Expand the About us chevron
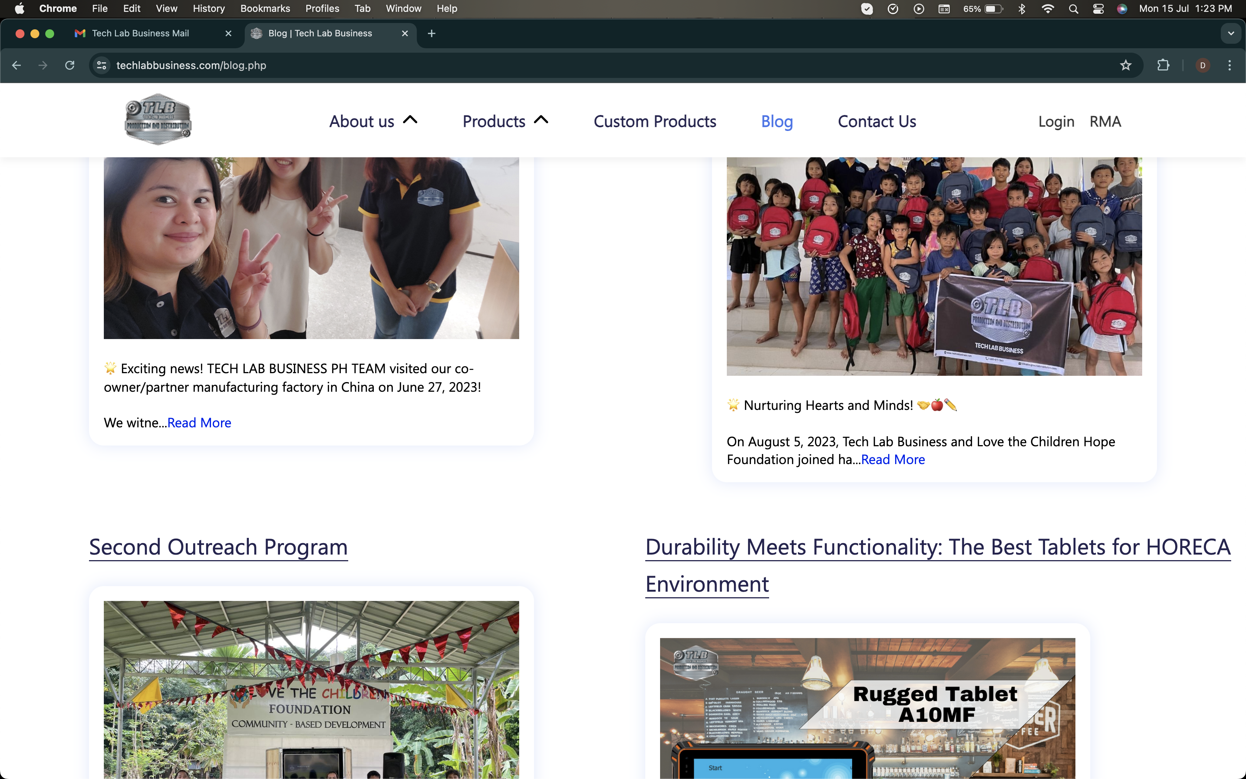This screenshot has width=1246, height=779. click(x=411, y=120)
